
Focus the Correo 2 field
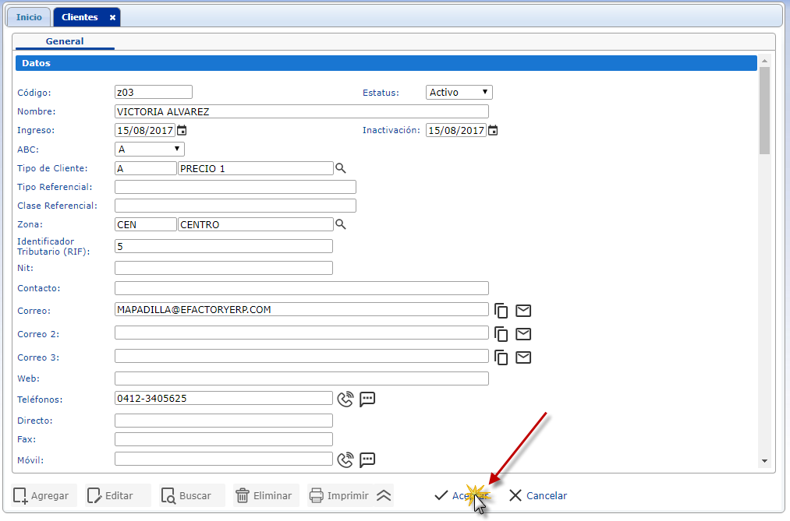(x=301, y=333)
